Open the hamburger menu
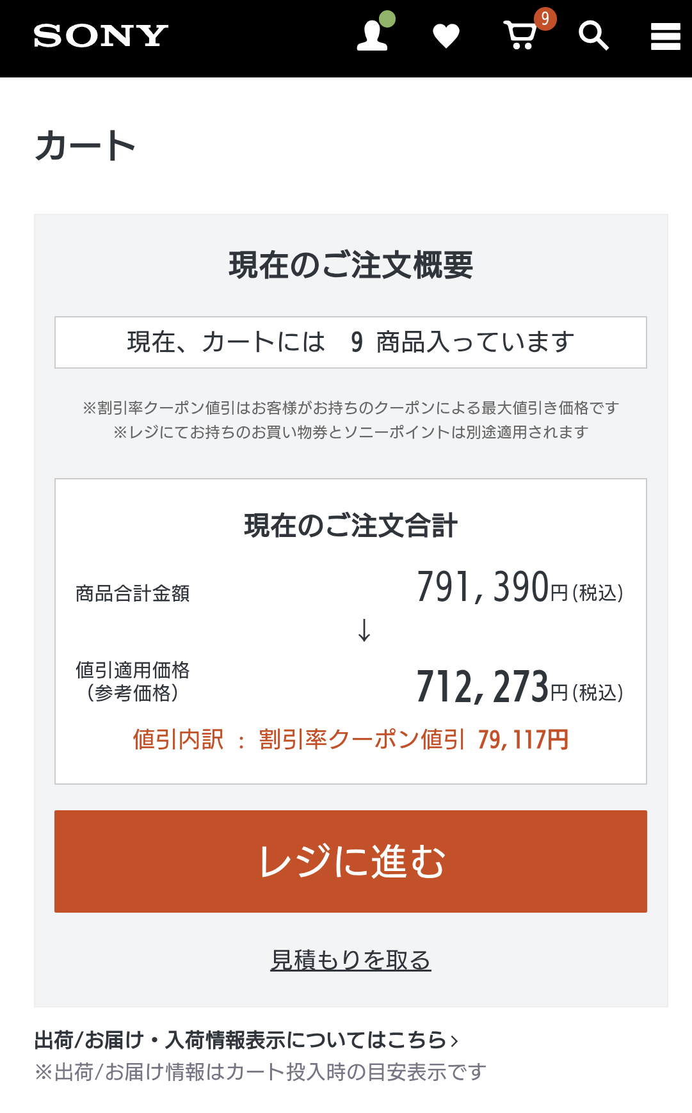692x1113 pixels. [x=665, y=36]
